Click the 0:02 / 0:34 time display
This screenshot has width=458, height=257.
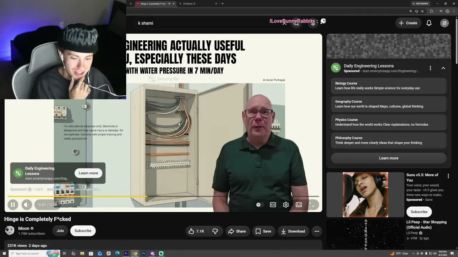click(x=48, y=205)
